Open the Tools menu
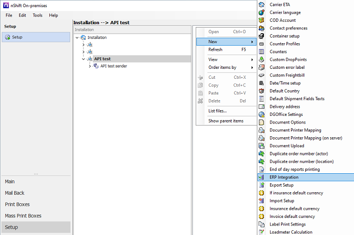Image resolution: width=354 pixels, height=235 pixels. pos(37,15)
